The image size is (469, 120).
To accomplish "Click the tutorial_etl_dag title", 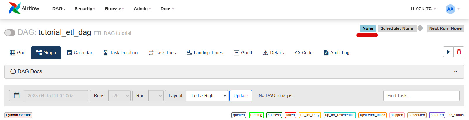I will tap(65, 32).
